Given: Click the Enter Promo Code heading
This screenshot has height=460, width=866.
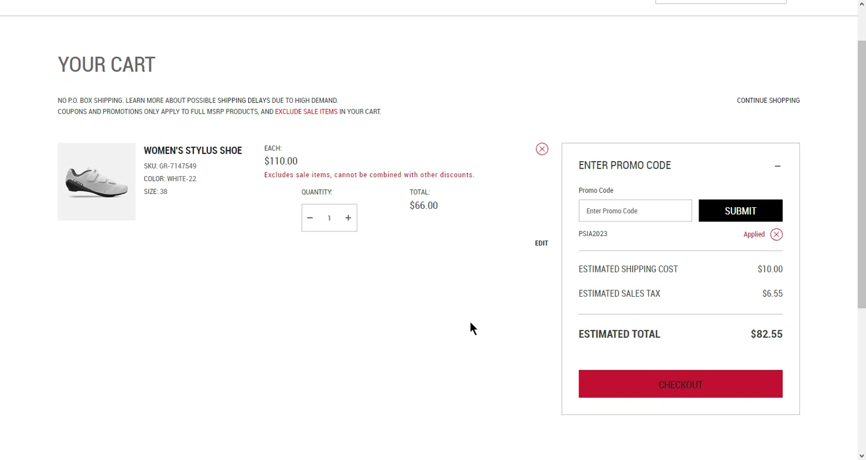Looking at the screenshot, I should [625, 166].
